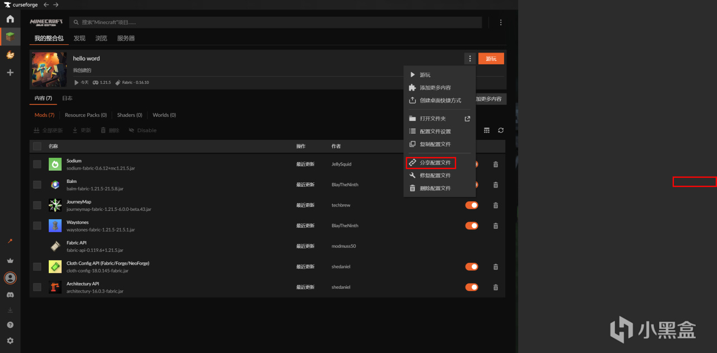717x353 pixels.
Task: Delete Cloth Config API with trash icon
Action: click(495, 267)
